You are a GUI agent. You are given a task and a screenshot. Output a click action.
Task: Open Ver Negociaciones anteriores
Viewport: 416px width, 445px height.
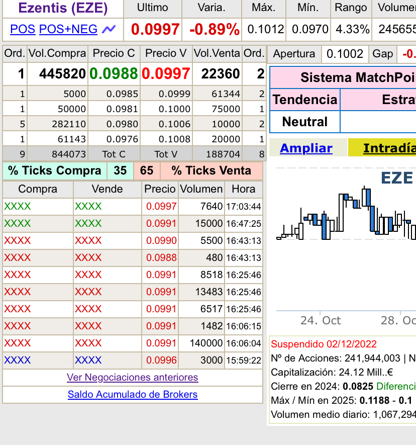(x=132, y=378)
